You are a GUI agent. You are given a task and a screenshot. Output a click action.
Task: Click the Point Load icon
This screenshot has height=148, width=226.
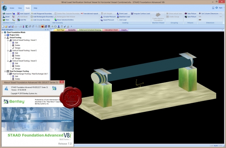click(x=118, y=14)
